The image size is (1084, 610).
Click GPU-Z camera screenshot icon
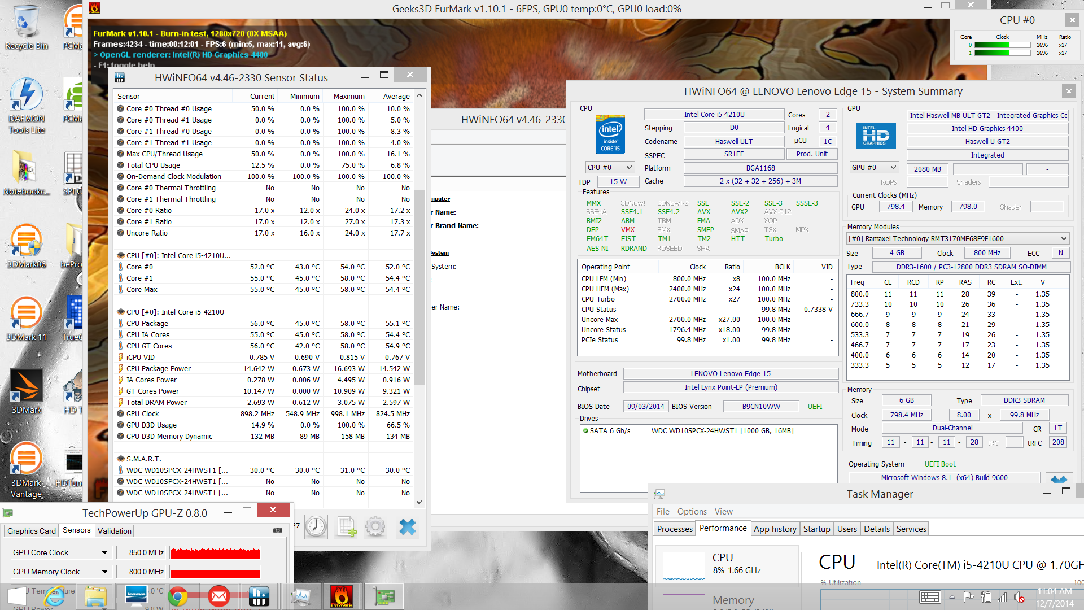[278, 530]
